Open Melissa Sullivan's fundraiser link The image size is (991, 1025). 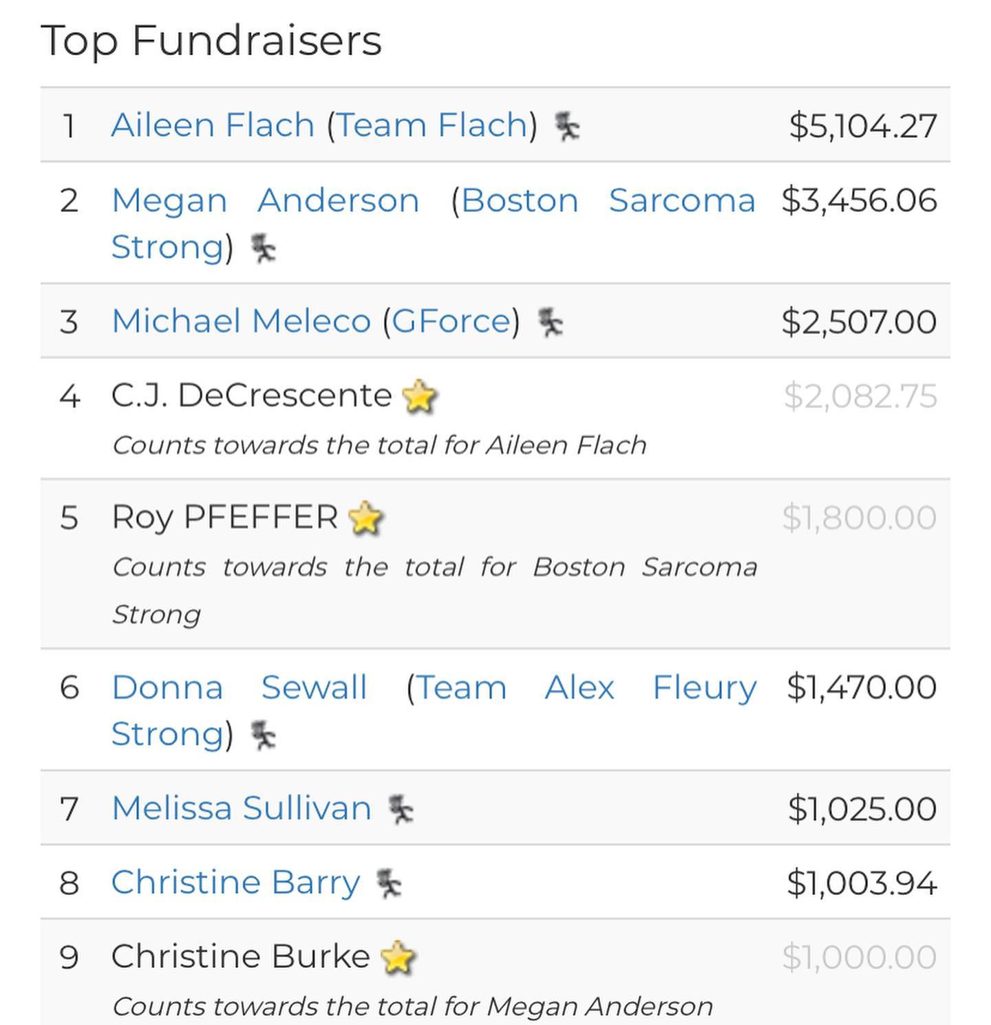(242, 808)
